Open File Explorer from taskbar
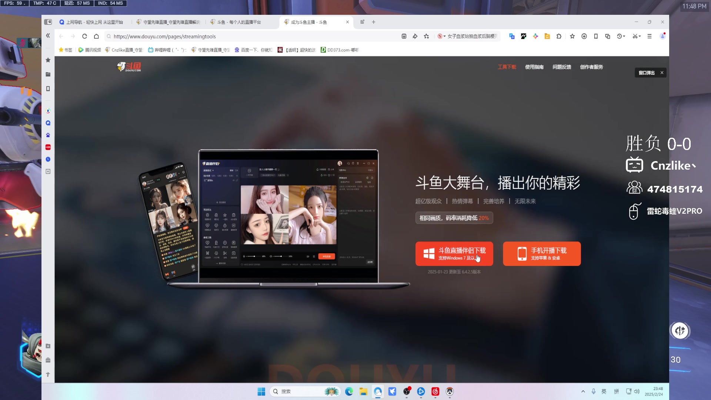Viewport: 711px width, 400px height. click(363, 391)
